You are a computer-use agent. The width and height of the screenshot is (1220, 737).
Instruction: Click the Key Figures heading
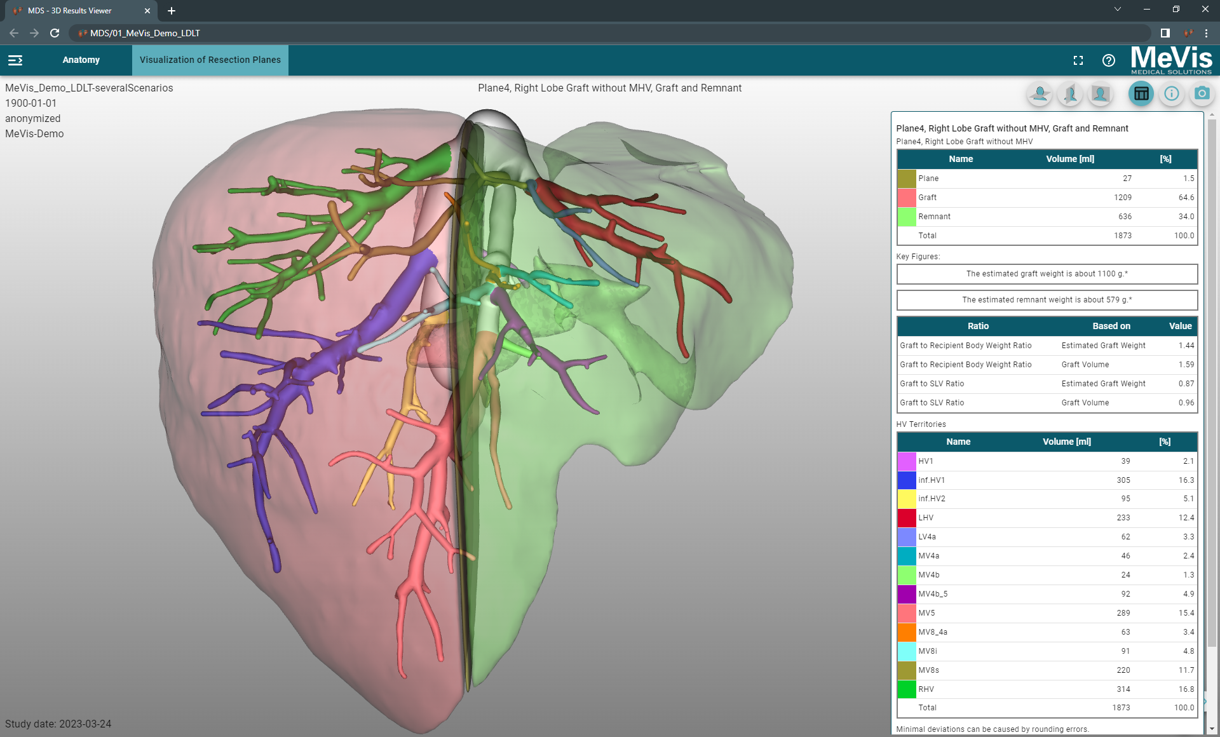[x=918, y=257]
